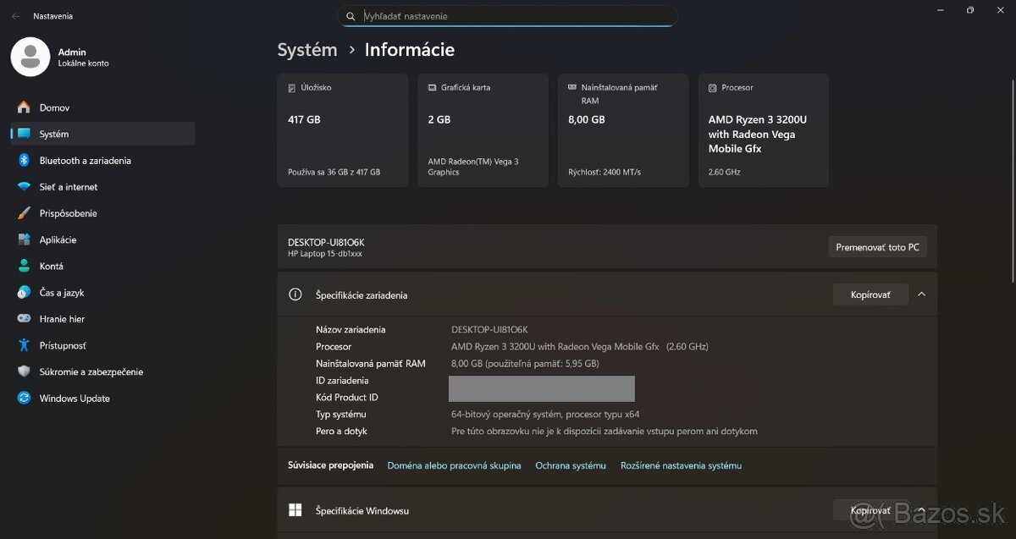Image resolution: width=1016 pixels, height=539 pixels.
Task: Open Rozšírené nastavenia systému link
Action: click(x=681, y=465)
